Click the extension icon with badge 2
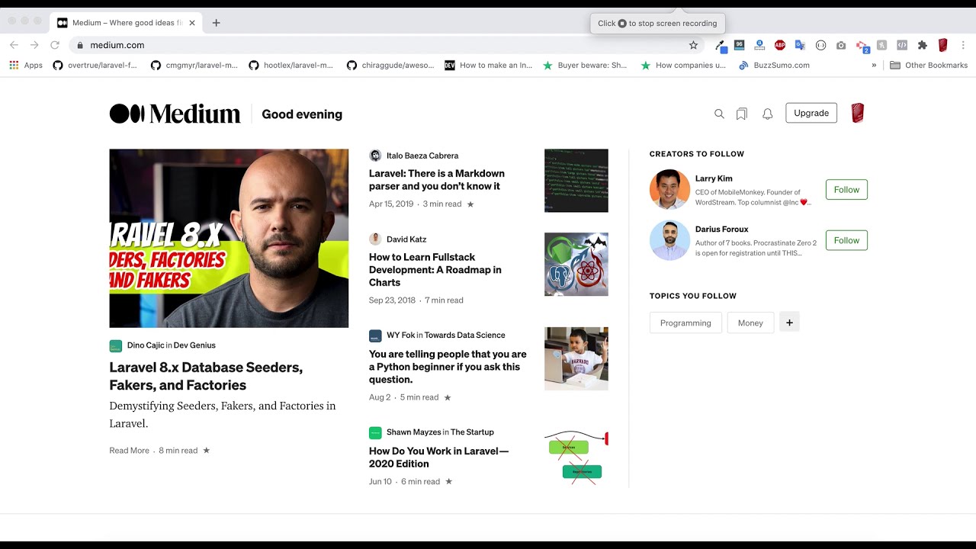The image size is (976, 549). click(x=862, y=47)
